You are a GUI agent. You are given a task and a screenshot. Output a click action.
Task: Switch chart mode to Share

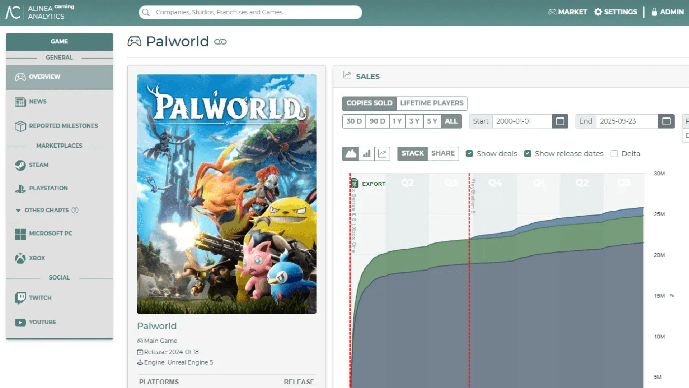[443, 153]
